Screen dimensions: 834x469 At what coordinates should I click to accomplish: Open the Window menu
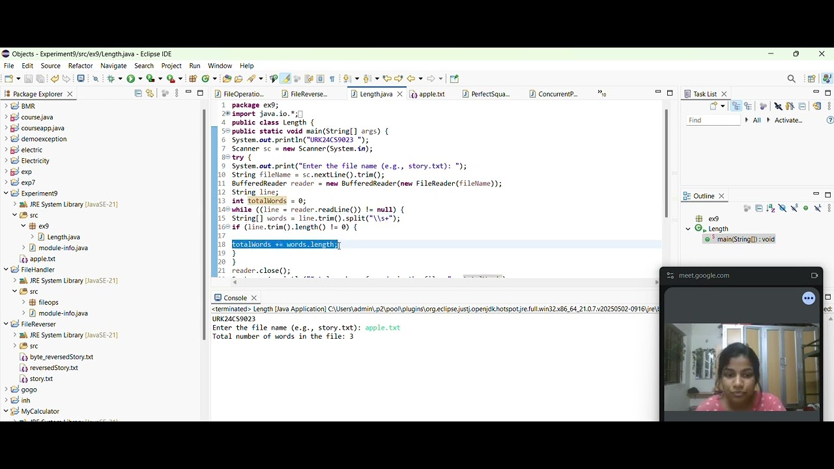220,66
